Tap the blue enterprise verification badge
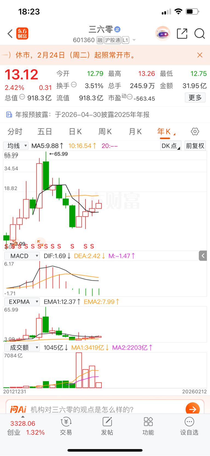The width and height of the screenshot is (210, 456). (117, 29)
